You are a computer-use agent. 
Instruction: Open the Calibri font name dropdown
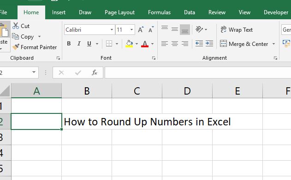[x=112, y=30]
